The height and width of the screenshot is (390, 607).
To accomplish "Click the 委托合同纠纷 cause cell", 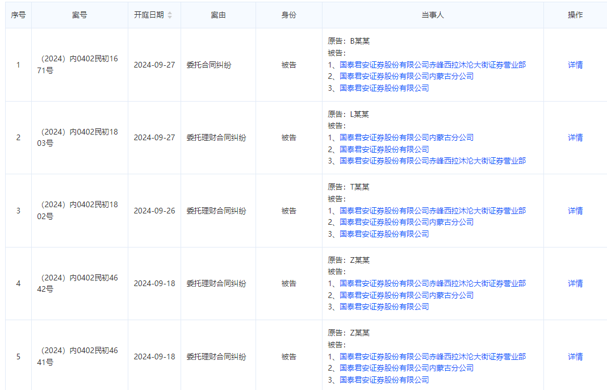I will [x=208, y=65].
